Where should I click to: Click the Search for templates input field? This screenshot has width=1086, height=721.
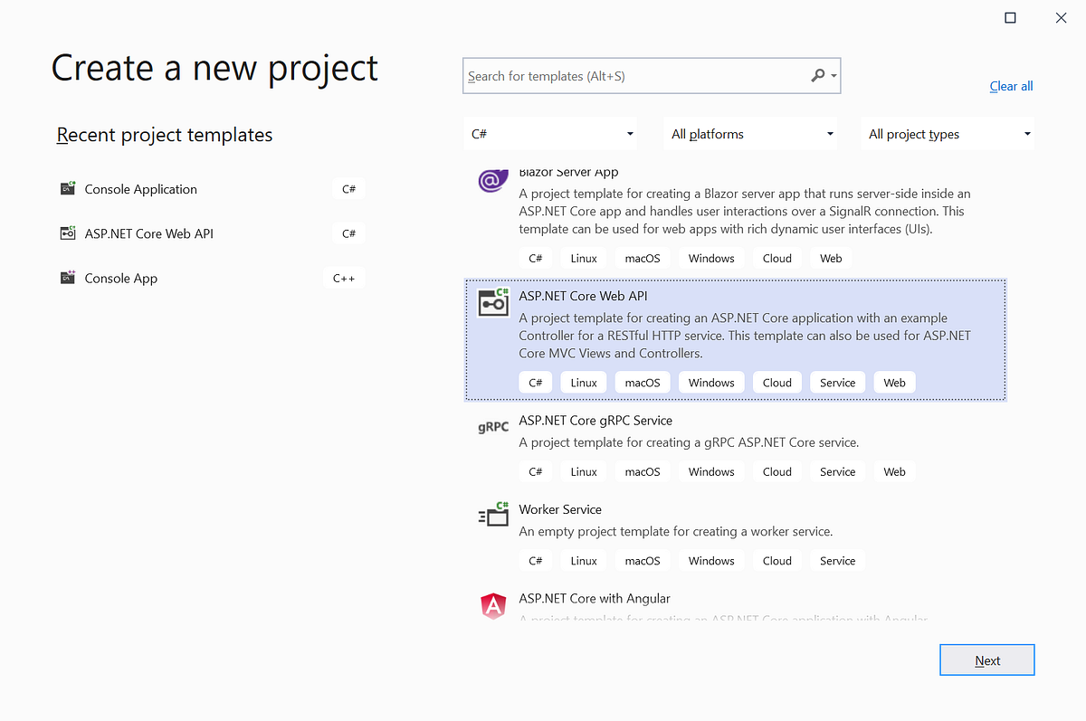633,76
